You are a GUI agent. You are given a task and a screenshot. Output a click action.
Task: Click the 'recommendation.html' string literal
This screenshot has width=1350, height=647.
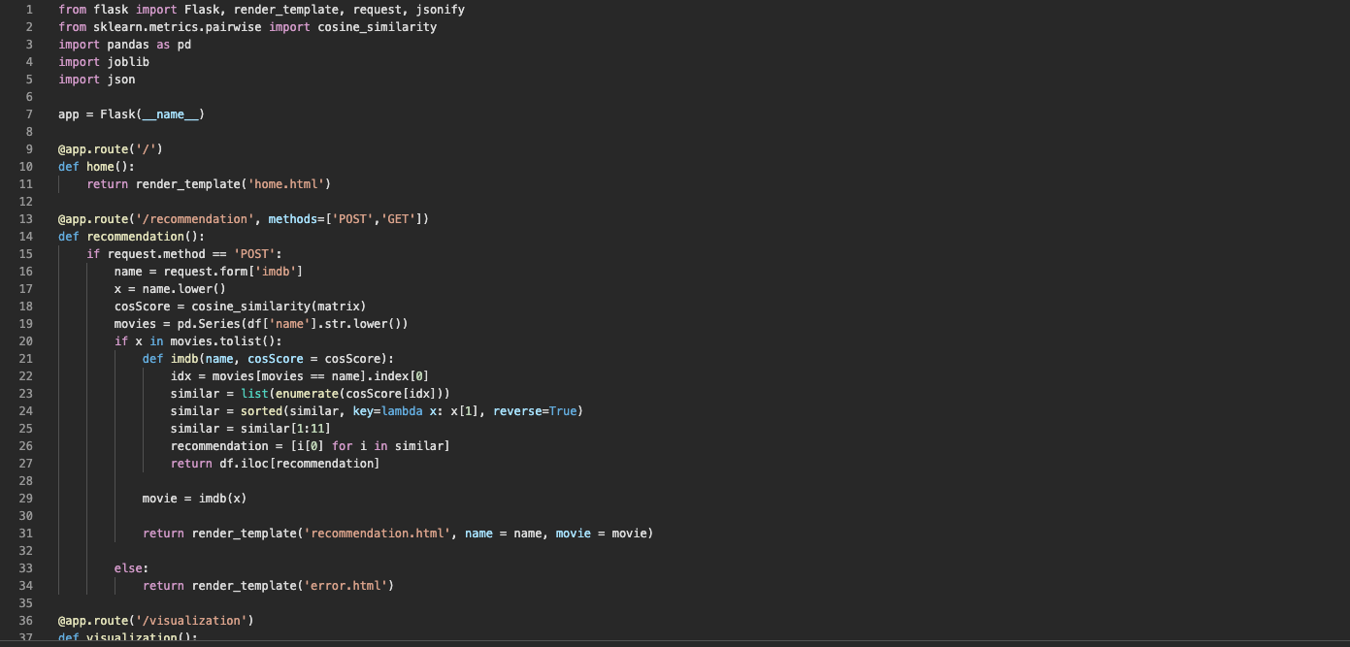378,534
